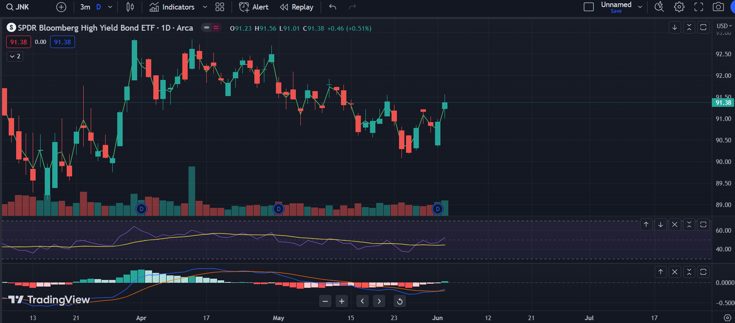Select the 3m interval
The height and width of the screenshot is (323, 735).
(85, 7)
